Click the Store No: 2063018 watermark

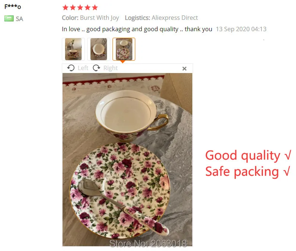point(148,243)
